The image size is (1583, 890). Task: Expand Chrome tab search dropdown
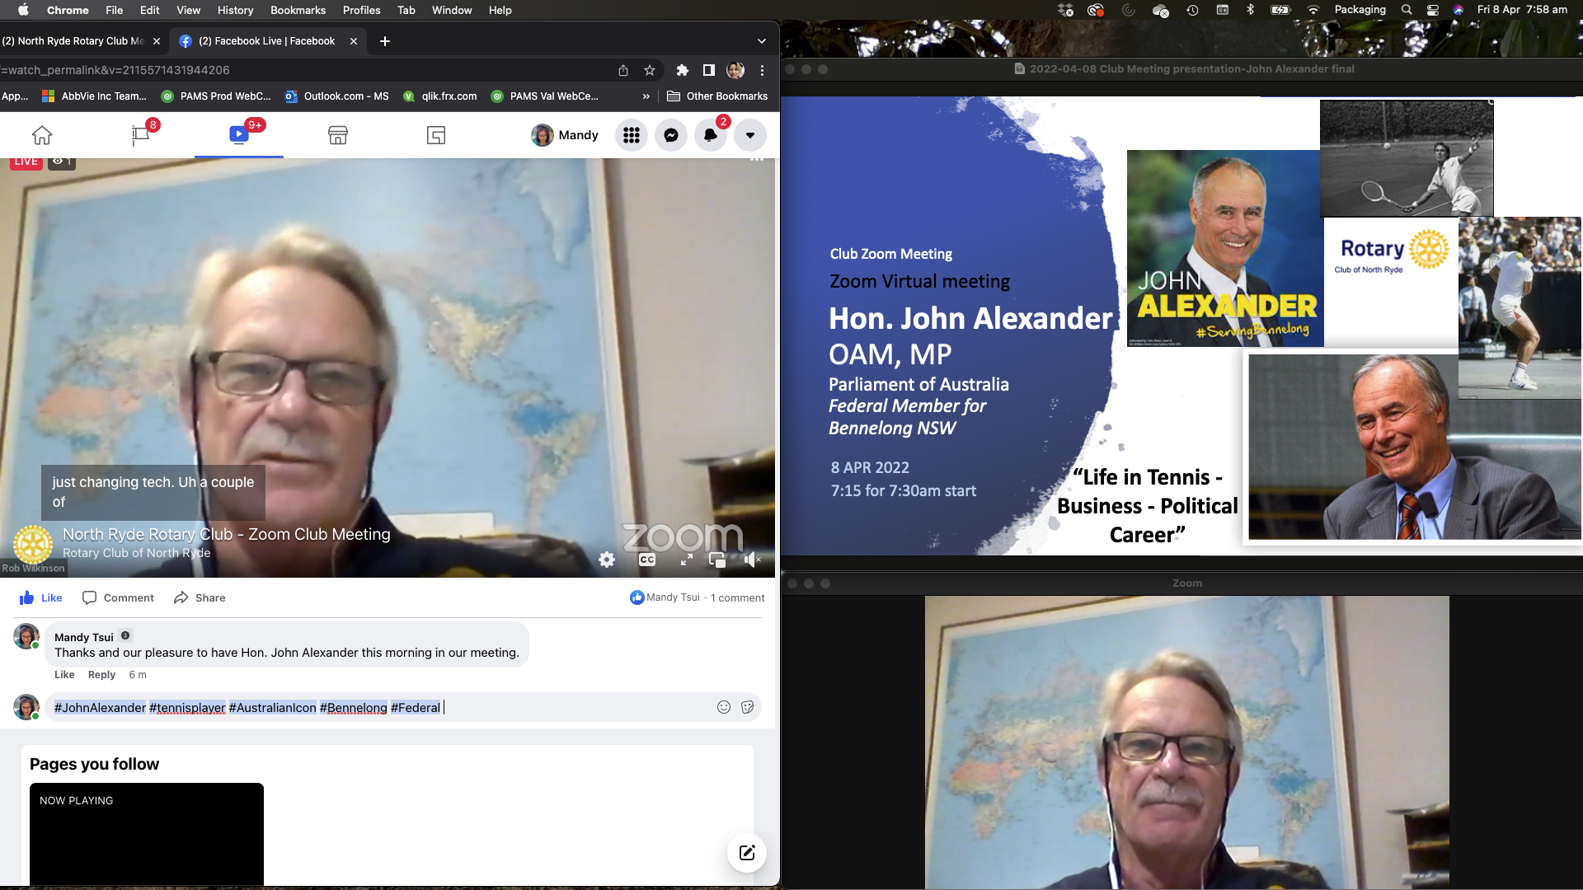point(761,41)
